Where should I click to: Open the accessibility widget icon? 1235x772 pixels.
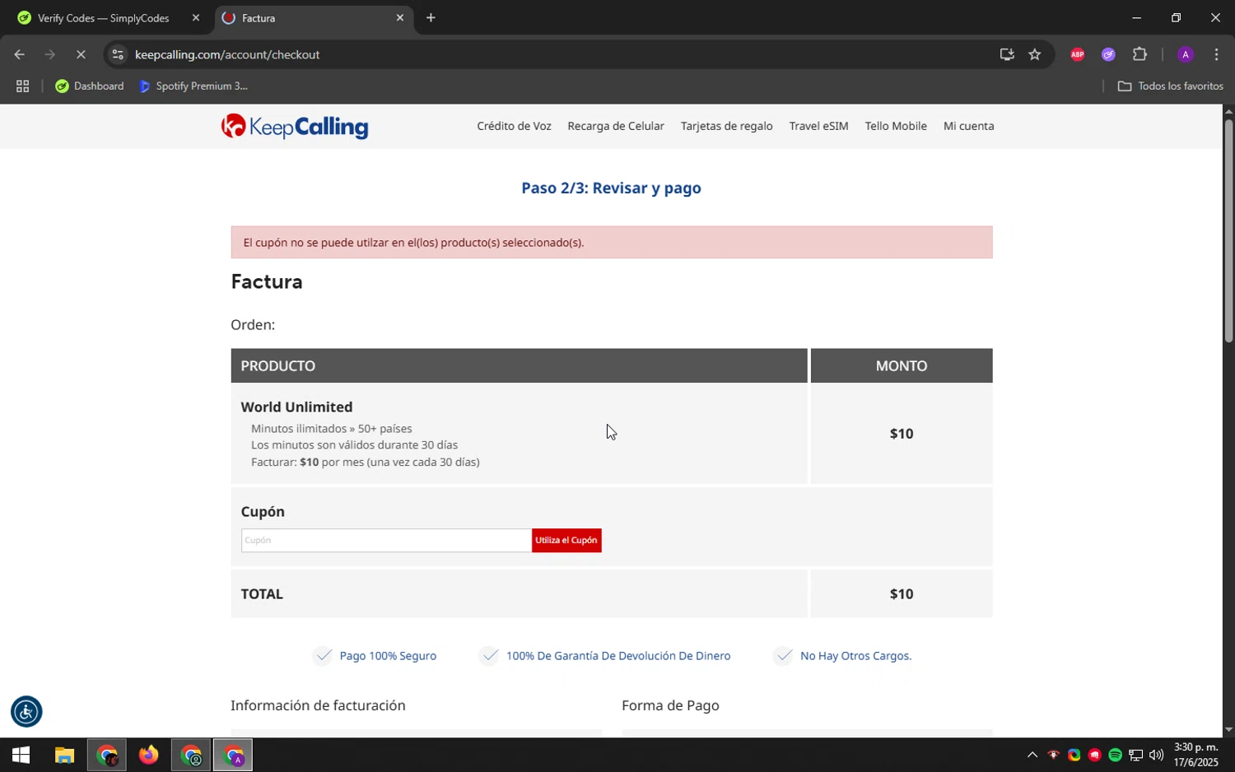click(26, 712)
